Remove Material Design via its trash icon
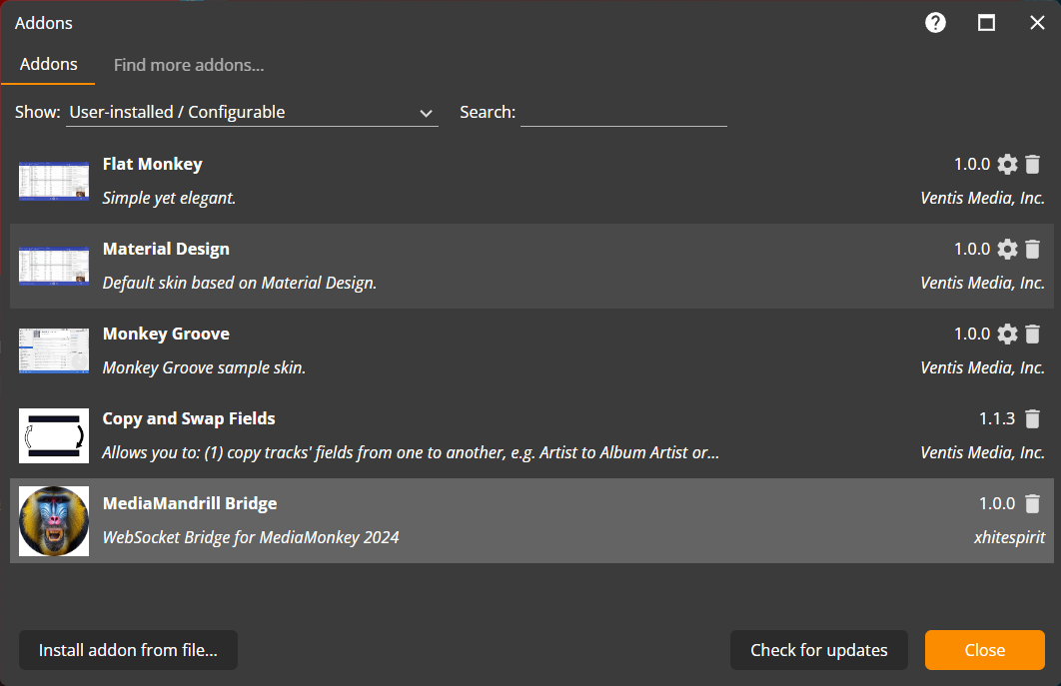The height and width of the screenshot is (686, 1061). (1033, 249)
